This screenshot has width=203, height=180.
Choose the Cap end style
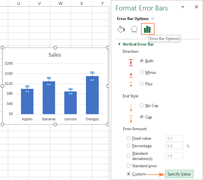click(142, 117)
